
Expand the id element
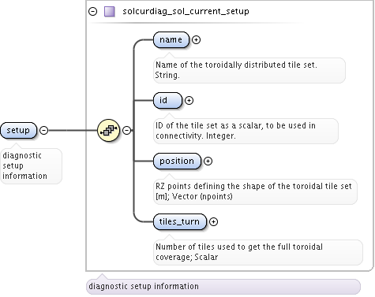click(189, 100)
